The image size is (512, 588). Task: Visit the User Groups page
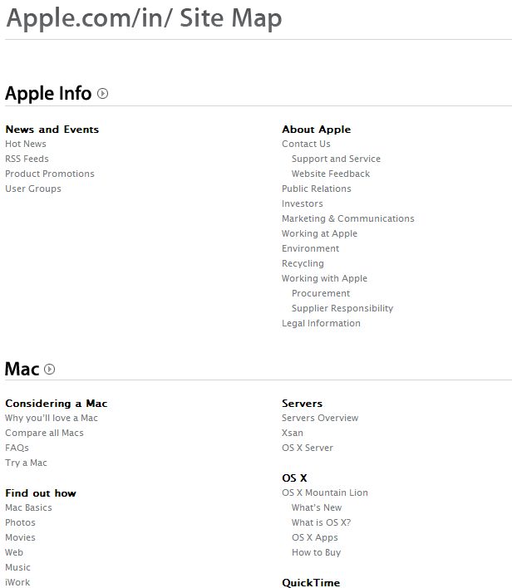click(x=33, y=189)
